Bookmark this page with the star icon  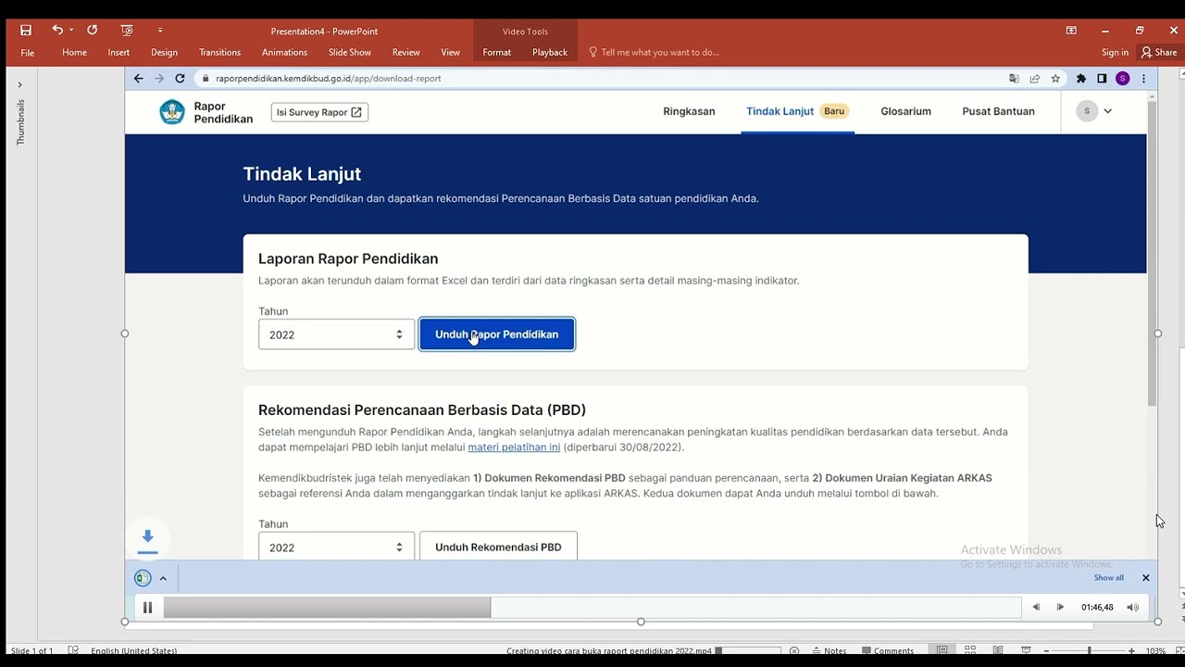tap(1054, 79)
